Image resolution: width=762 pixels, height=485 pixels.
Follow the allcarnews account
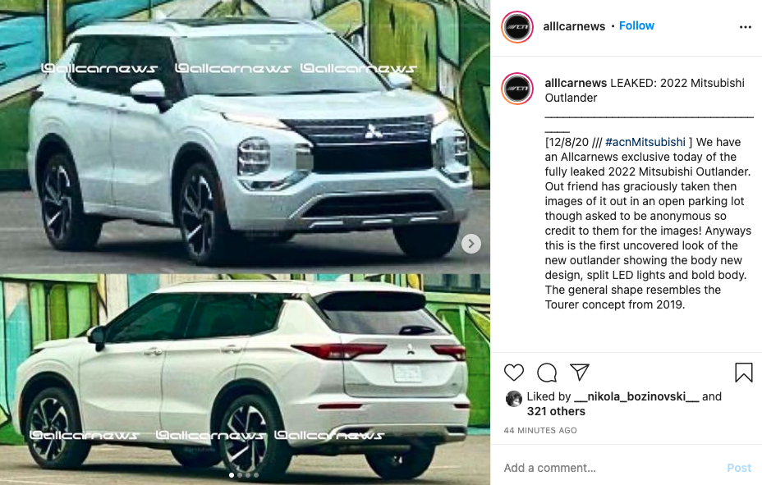coord(636,25)
